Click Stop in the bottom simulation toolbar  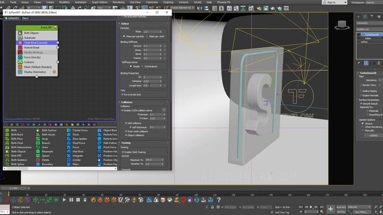(78, 200)
